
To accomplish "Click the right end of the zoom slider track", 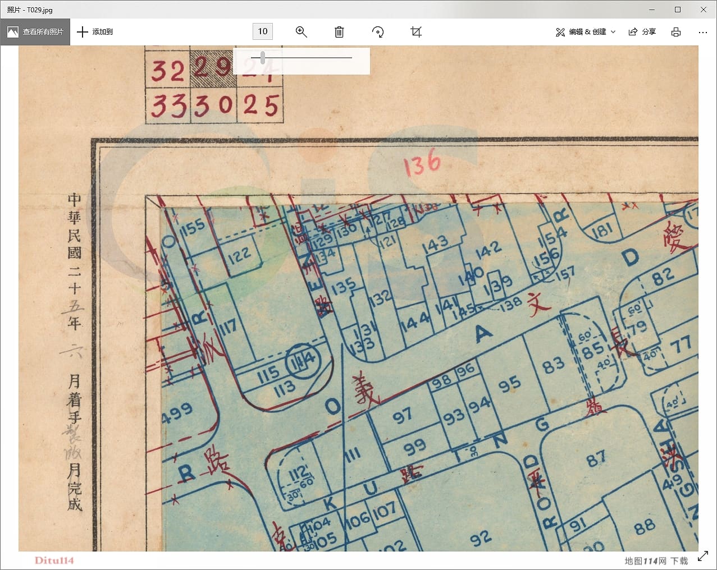I will pos(350,57).
